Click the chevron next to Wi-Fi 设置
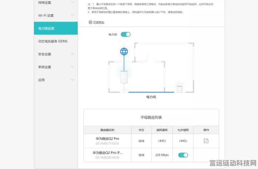Viewport: 258px width, 169px height. 72,15
